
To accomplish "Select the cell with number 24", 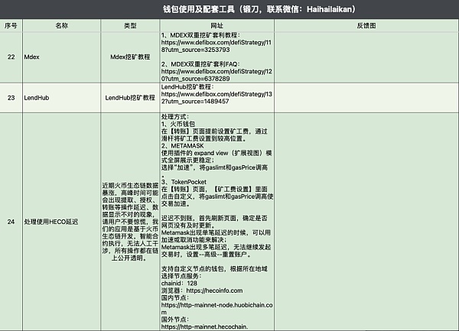I will click(x=11, y=222).
